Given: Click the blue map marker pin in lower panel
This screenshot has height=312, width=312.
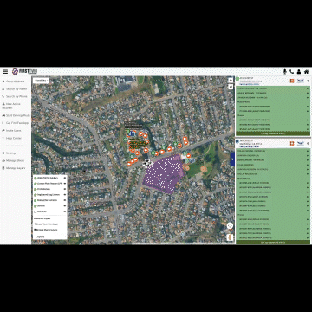Looking at the screenshot, I should coord(237,143).
